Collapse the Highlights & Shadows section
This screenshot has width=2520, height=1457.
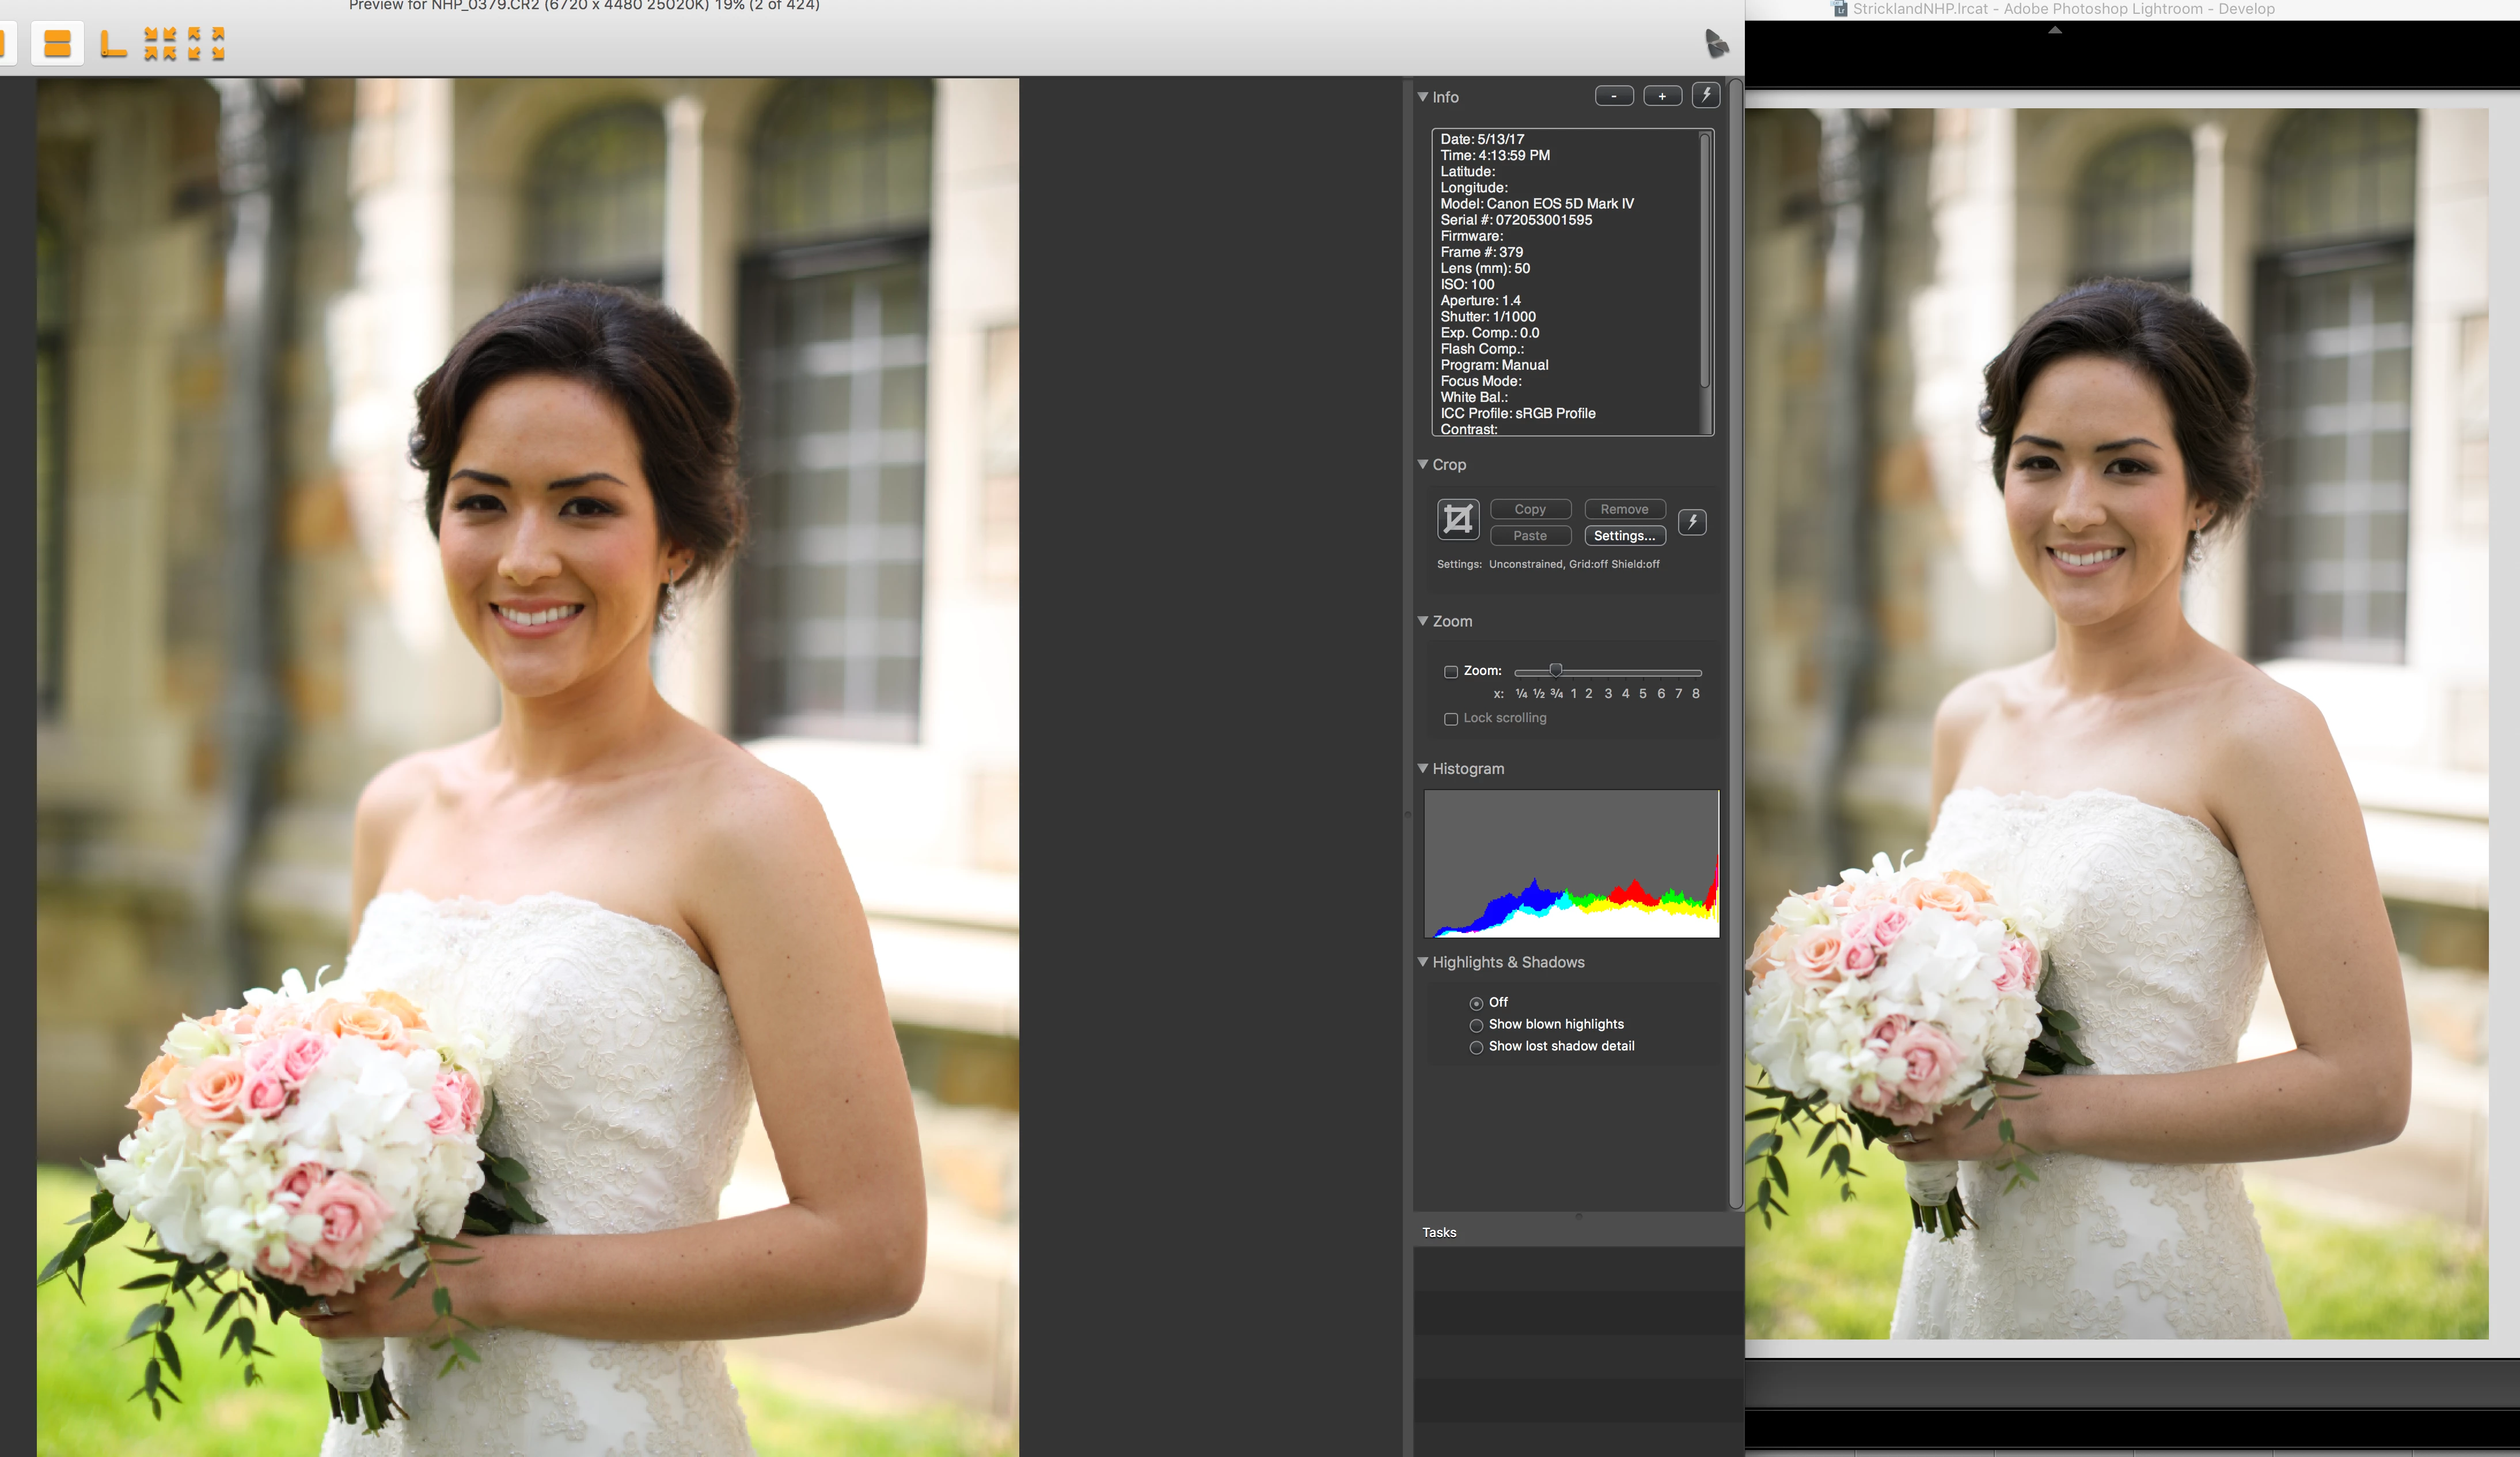pos(1423,962)
